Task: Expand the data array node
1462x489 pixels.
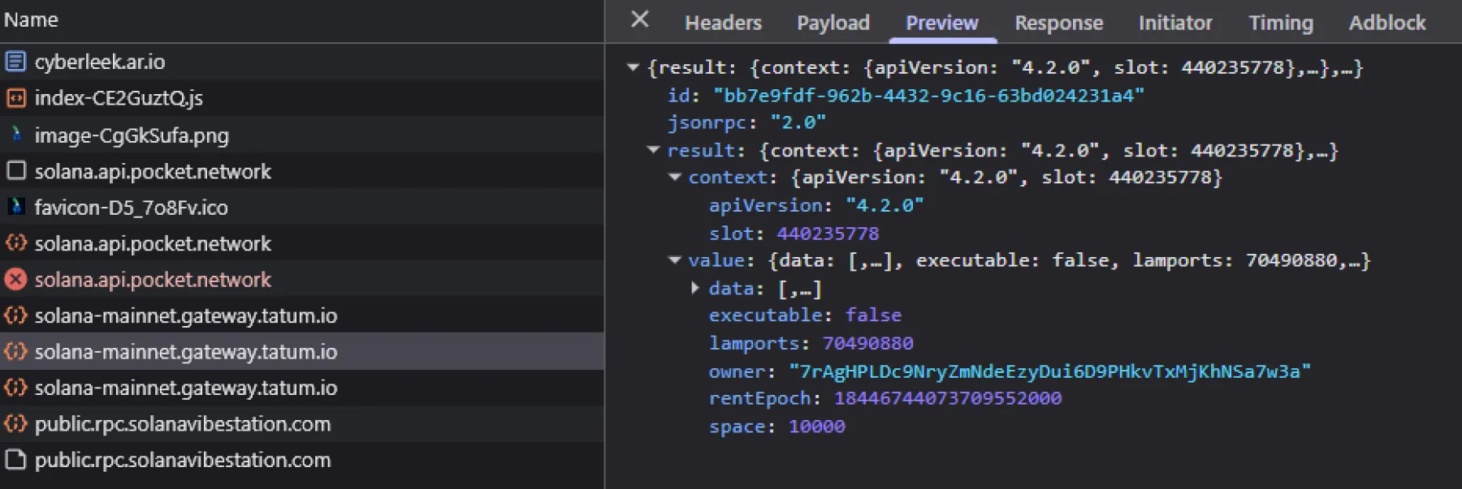Action: pyautogui.click(x=695, y=288)
